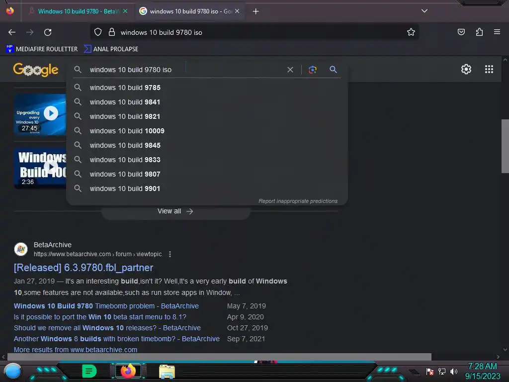This screenshot has height=382, width=509.
Task: Search by image with Google Lens icon
Action: click(x=312, y=70)
